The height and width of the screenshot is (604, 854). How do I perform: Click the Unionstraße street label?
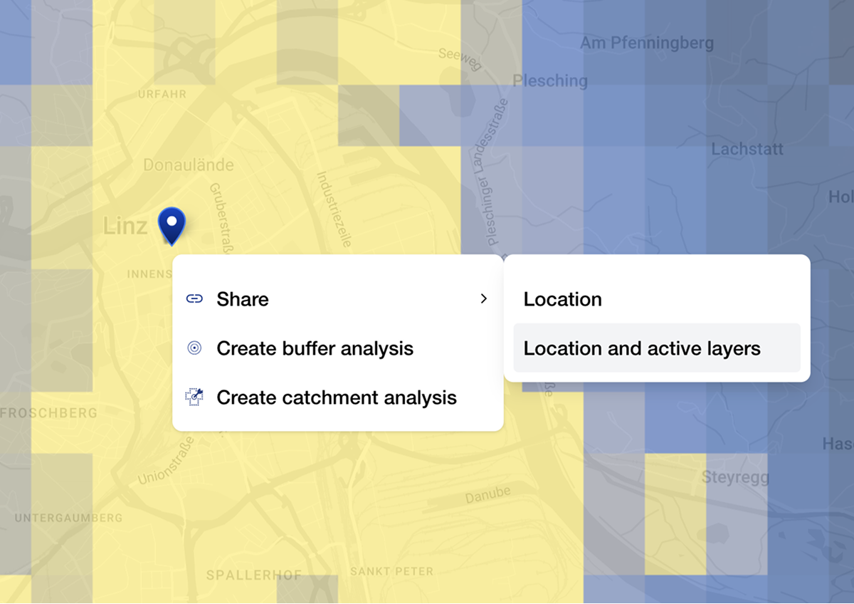166,462
